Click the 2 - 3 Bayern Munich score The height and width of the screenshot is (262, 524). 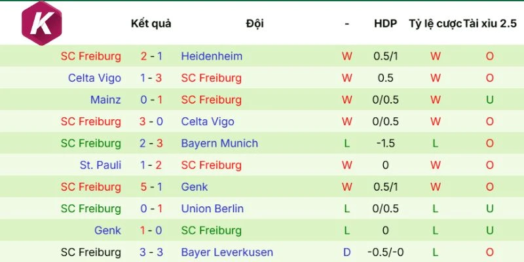(151, 143)
